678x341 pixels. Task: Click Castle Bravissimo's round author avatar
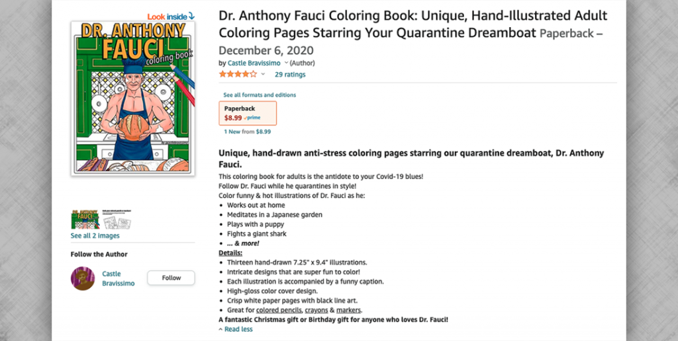tap(83, 278)
